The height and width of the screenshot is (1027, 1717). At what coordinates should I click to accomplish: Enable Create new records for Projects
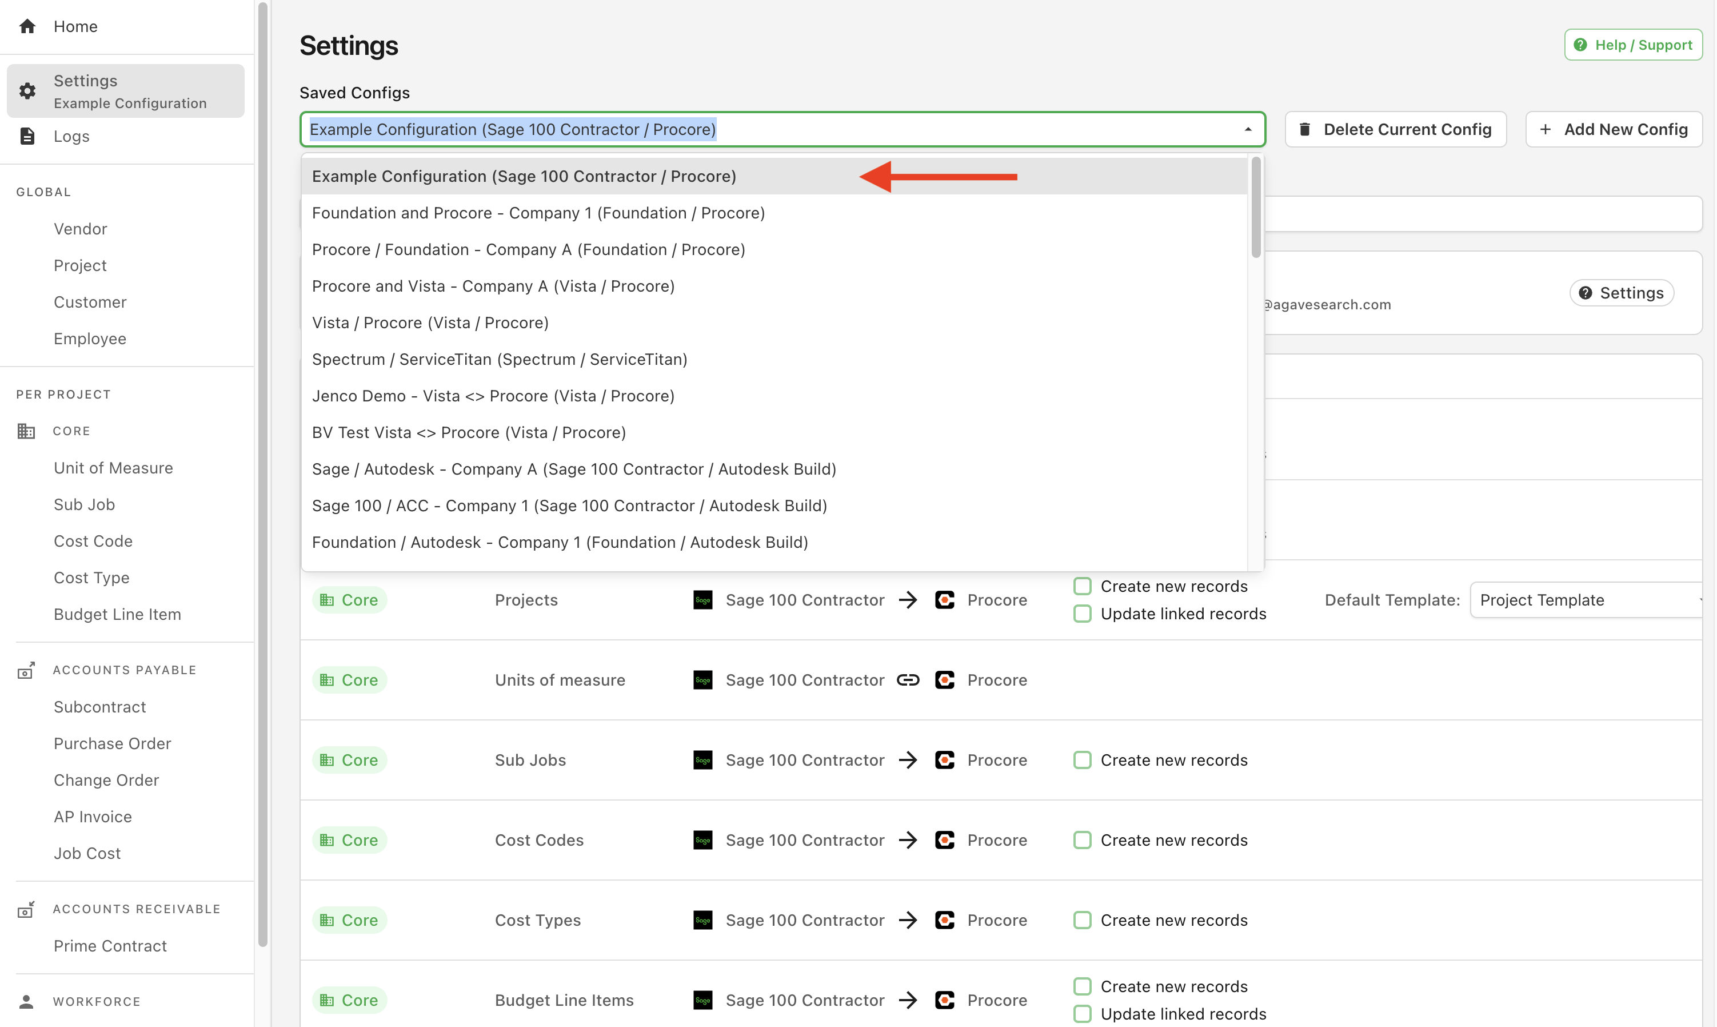(x=1083, y=586)
